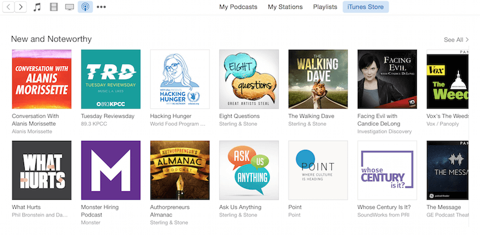Open Tuesday Reviewsday TRD artwork
Image resolution: width=480 pixels, height=235 pixels.
pos(111,79)
